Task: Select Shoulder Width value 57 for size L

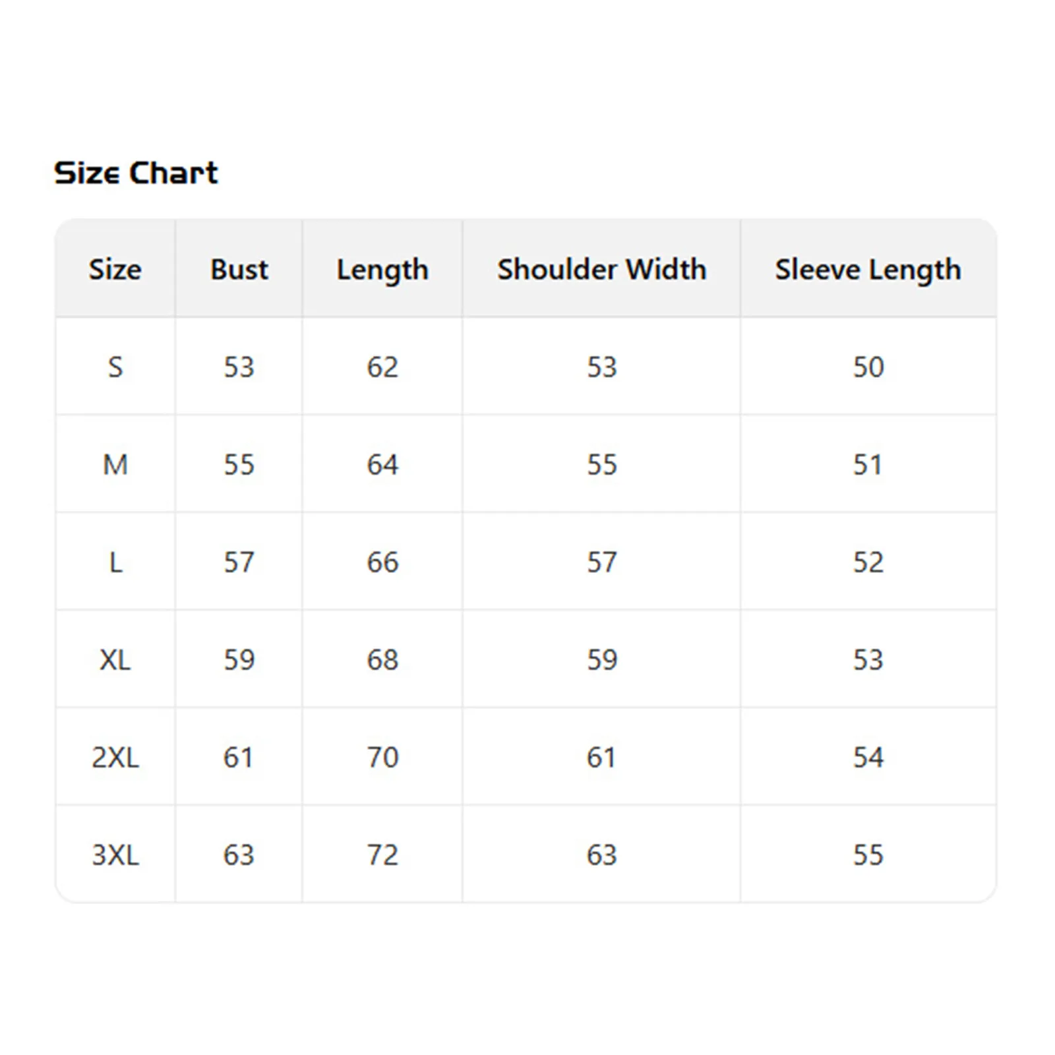Action: coord(601,562)
